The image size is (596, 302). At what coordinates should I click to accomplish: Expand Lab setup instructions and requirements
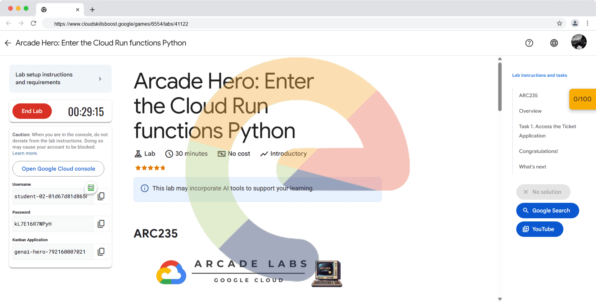coord(60,79)
